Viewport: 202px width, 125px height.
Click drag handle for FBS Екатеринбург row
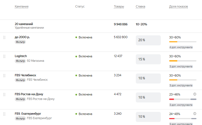[4, 114]
